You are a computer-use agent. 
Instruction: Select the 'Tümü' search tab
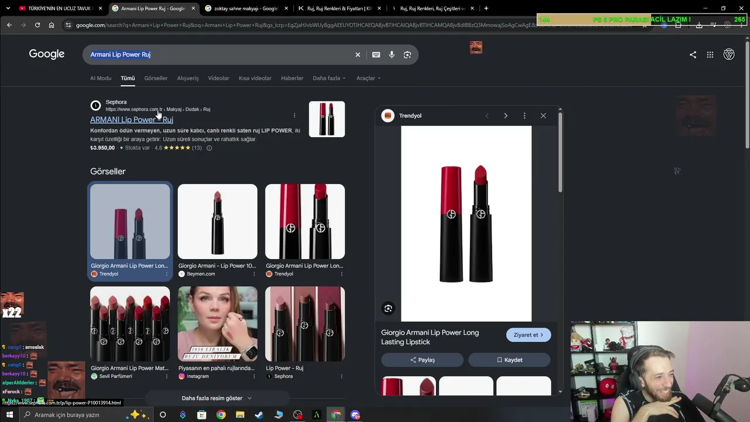click(128, 78)
